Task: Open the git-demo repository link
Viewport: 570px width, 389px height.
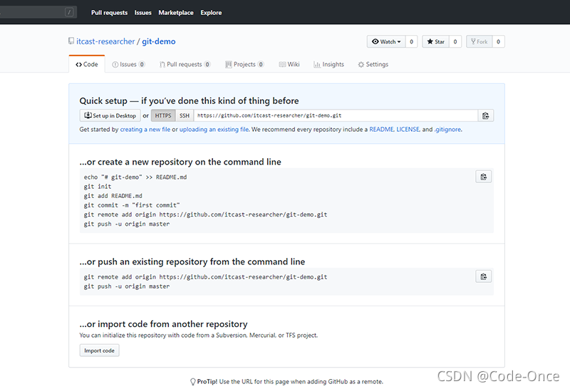Action: pyautogui.click(x=158, y=41)
